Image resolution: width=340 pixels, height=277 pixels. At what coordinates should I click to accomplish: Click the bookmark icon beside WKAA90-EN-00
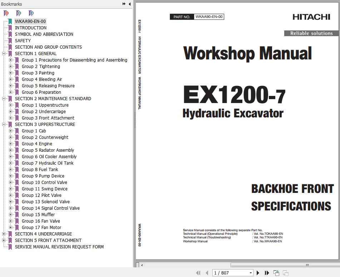point(10,21)
